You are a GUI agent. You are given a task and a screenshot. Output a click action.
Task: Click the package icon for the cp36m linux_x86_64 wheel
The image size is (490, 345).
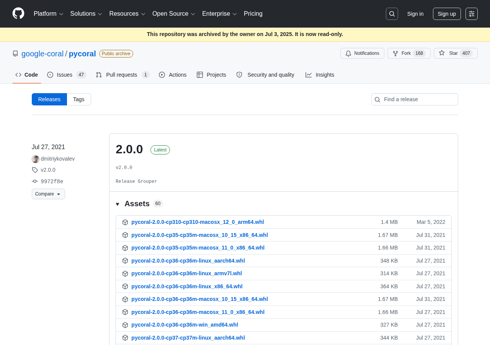point(125,286)
